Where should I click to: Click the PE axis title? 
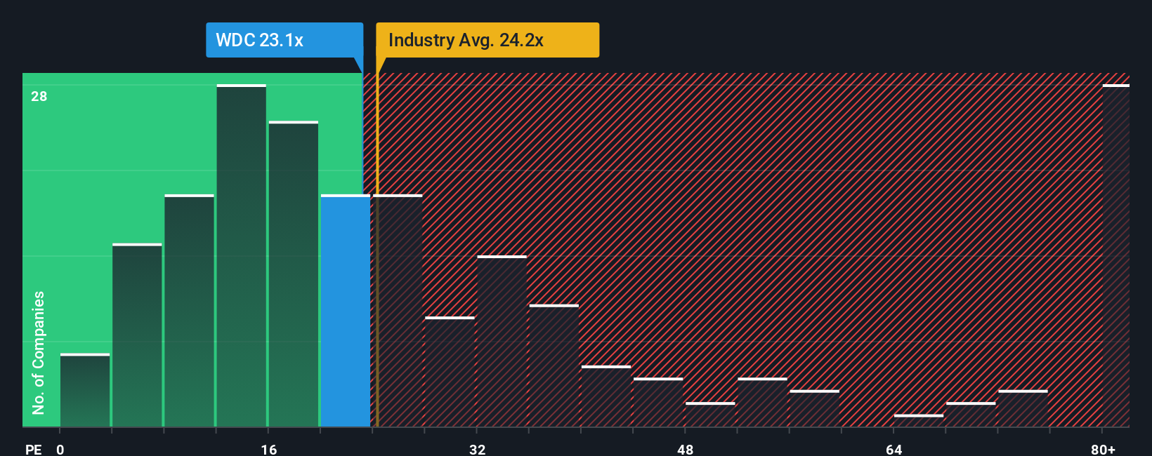pyautogui.click(x=34, y=449)
